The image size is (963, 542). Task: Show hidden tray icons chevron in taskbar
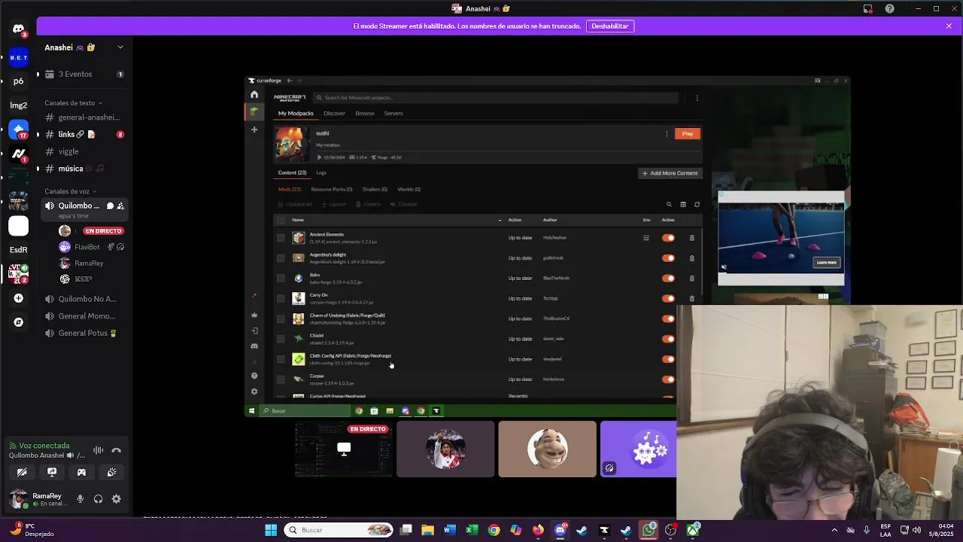[x=834, y=530]
